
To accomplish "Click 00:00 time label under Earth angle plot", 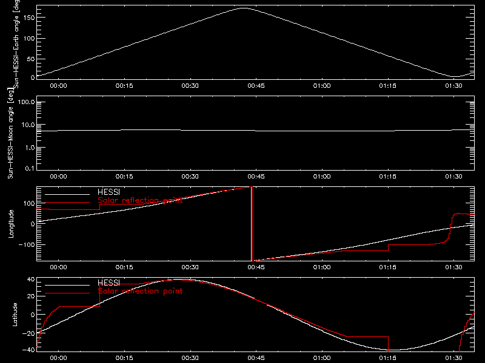I will coord(58,86).
